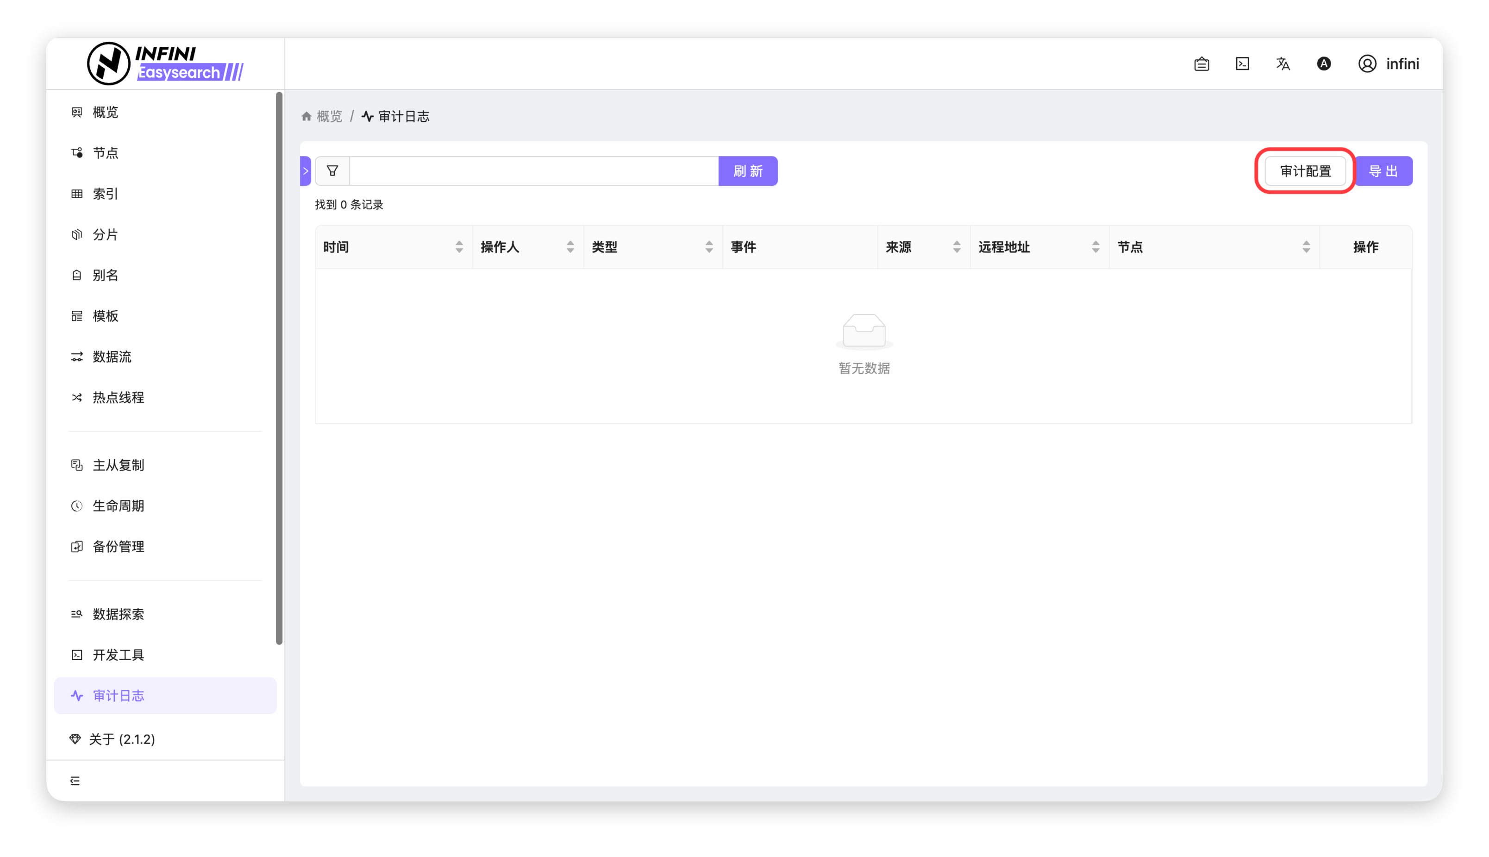Image resolution: width=1489 pixels, height=857 pixels.
Task: Sort table by 类型 column
Action: point(709,246)
